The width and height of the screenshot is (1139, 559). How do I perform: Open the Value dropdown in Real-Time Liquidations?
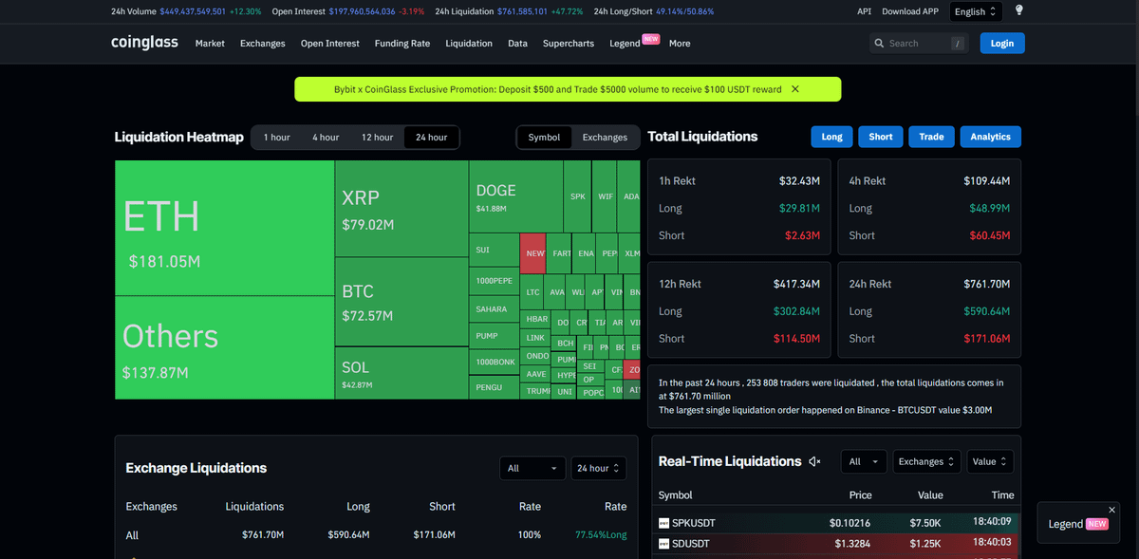(990, 461)
